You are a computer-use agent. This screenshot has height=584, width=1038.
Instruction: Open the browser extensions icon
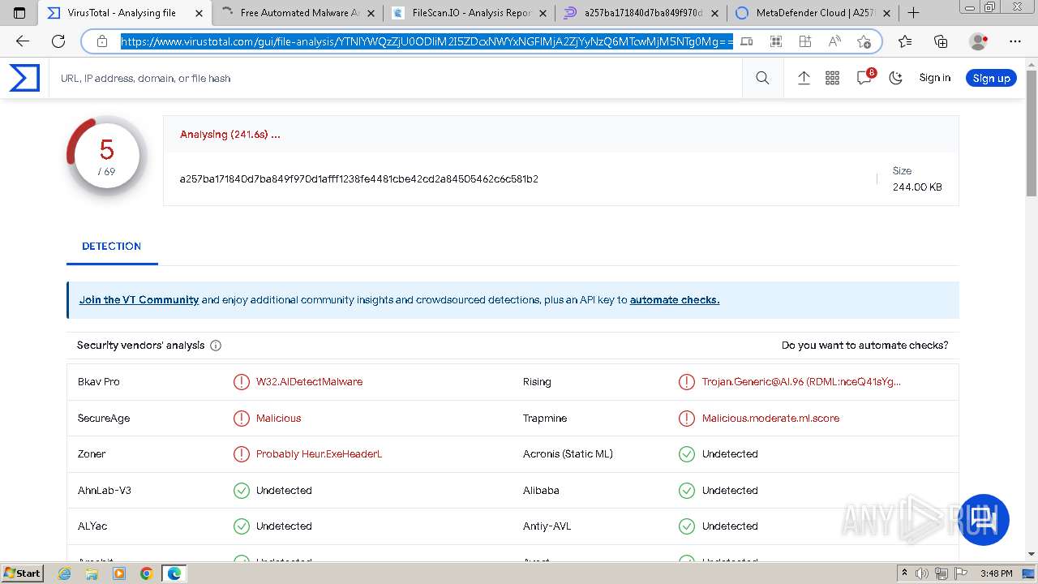coord(805,41)
